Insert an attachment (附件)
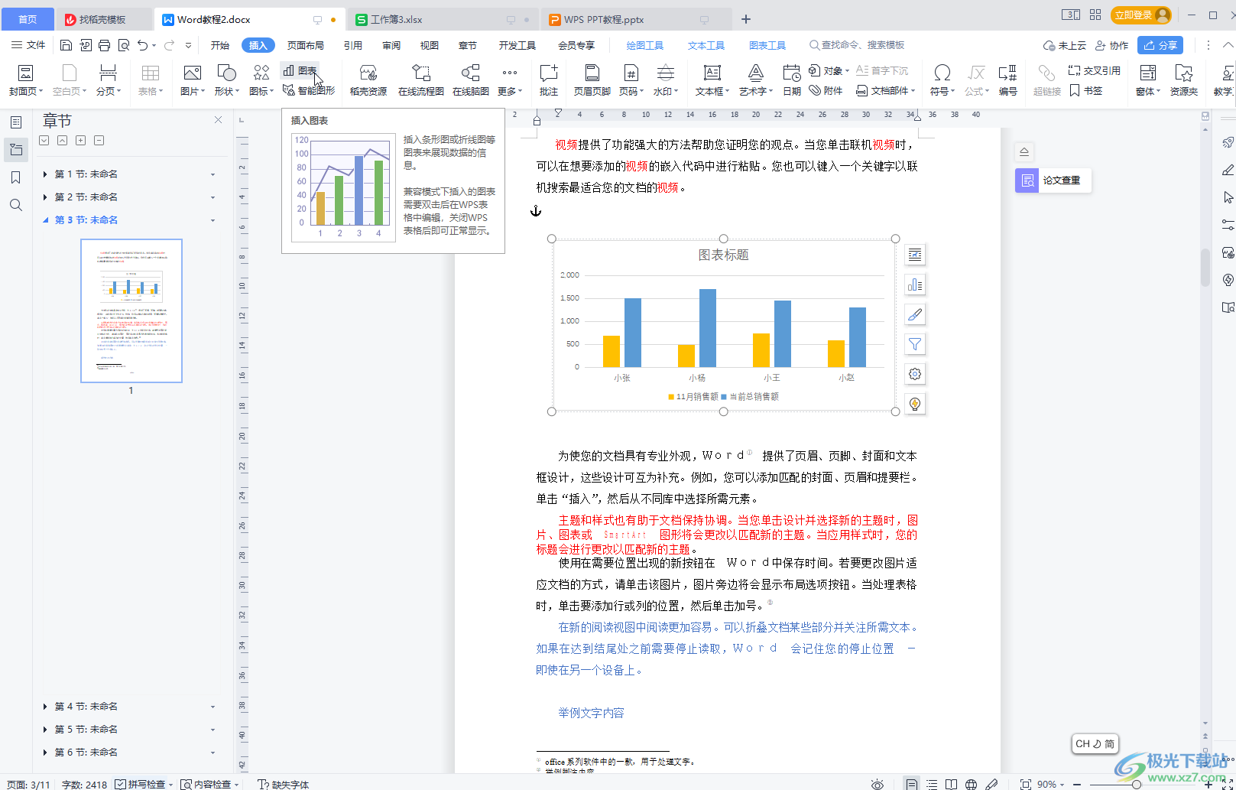The image size is (1236, 790). [826, 90]
